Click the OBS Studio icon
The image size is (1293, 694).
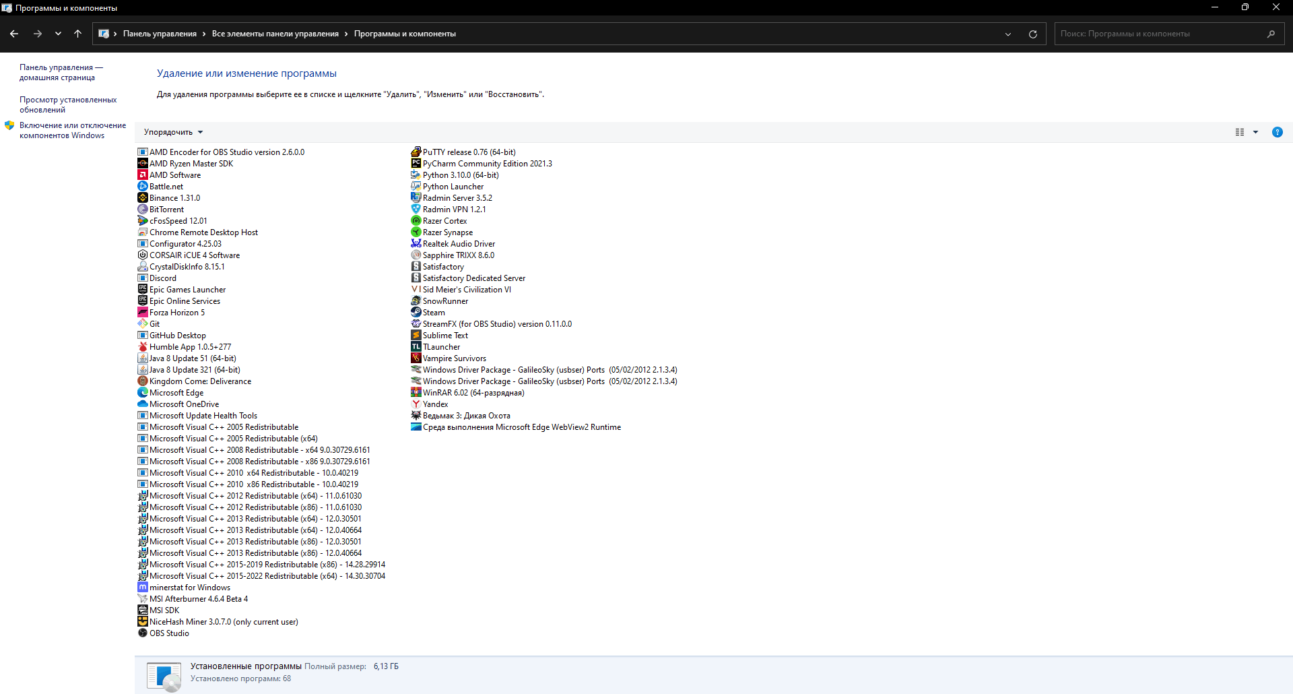click(x=142, y=633)
